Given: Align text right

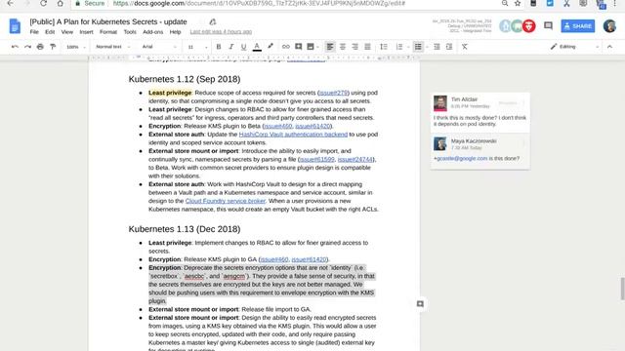Looking at the screenshot, I should (354, 47).
